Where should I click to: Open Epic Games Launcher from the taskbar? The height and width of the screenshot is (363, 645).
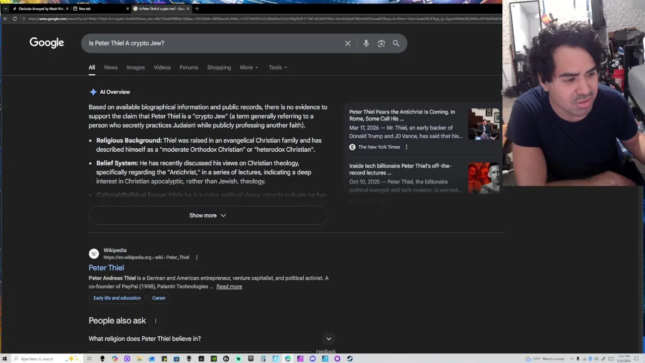(251, 358)
